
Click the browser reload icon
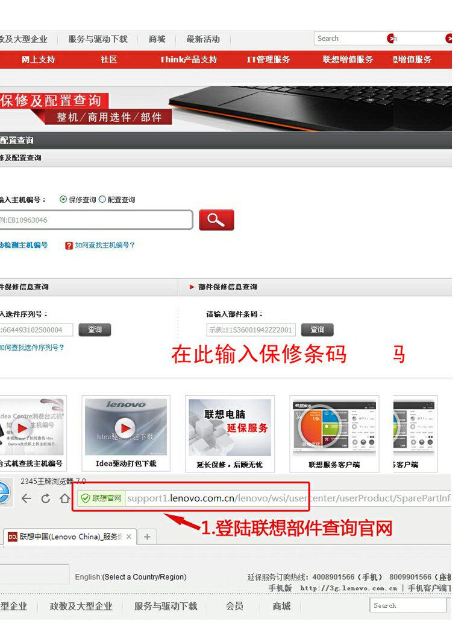46,498
